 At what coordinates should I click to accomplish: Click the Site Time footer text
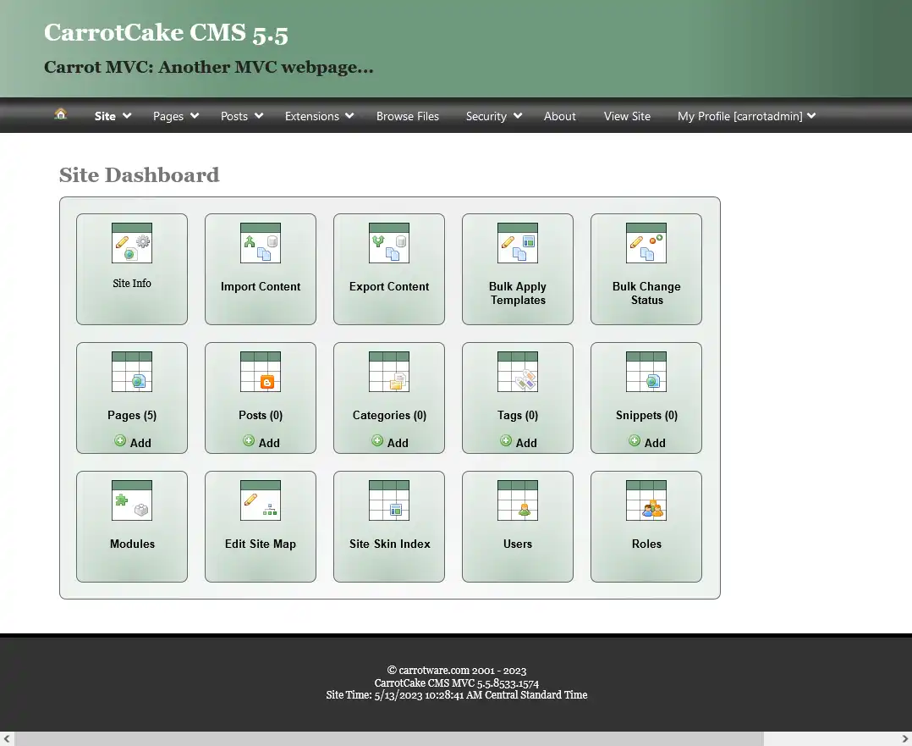[457, 694]
